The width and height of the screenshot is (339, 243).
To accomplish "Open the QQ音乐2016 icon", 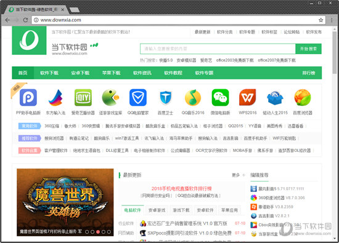I will pyautogui.click(x=193, y=98).
